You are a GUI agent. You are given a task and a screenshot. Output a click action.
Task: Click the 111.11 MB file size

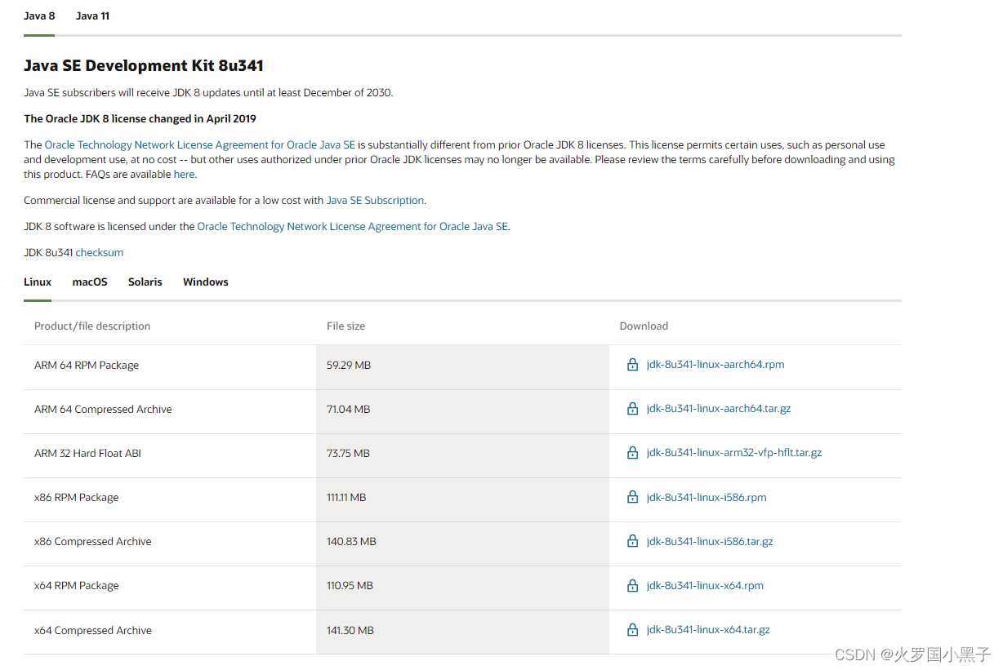point(346,498)
